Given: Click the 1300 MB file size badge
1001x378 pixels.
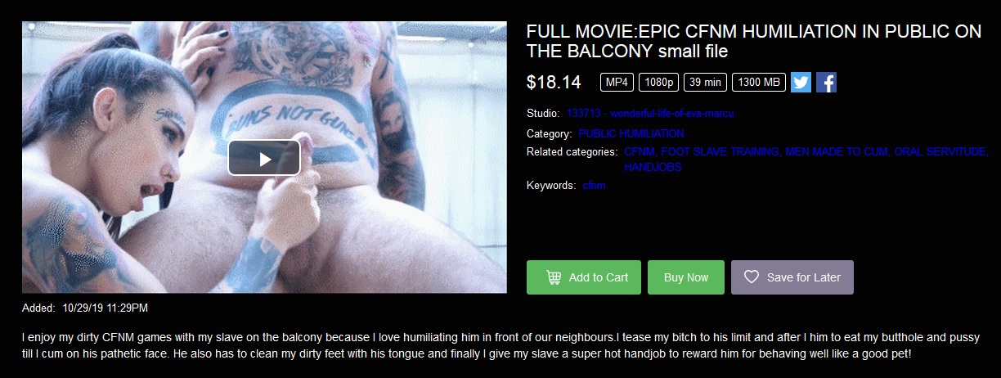Looking at the screenshot, I should pyautogui.click(x=759, y=83).
